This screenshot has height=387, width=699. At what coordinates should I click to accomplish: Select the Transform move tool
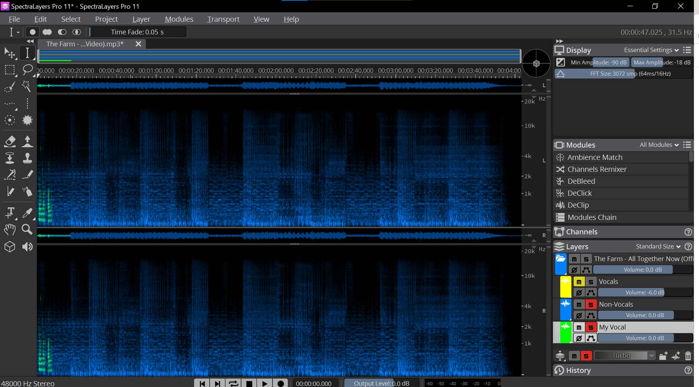tap(9, 53)
